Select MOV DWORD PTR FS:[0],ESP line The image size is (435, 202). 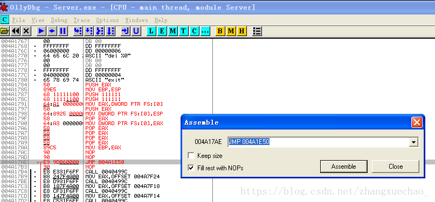tap(124, 113)
